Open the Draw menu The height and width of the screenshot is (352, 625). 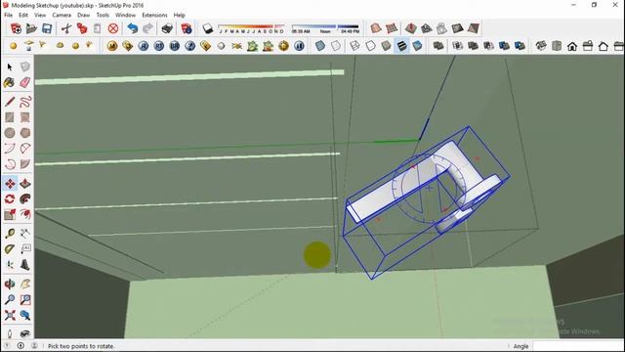click(83, 15)
